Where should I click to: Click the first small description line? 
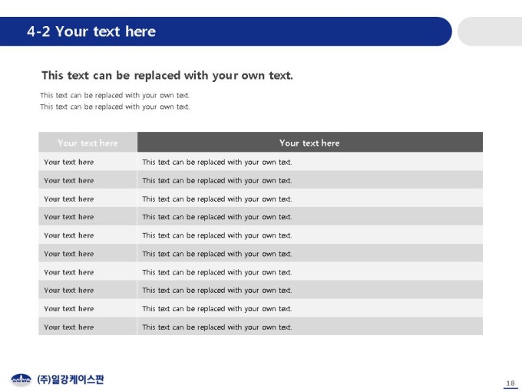pos(115,95)
